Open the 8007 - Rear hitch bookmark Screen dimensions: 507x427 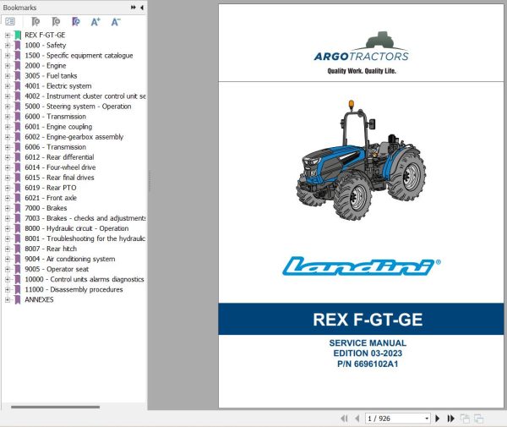pyautogui.click(x=51, y=249)
